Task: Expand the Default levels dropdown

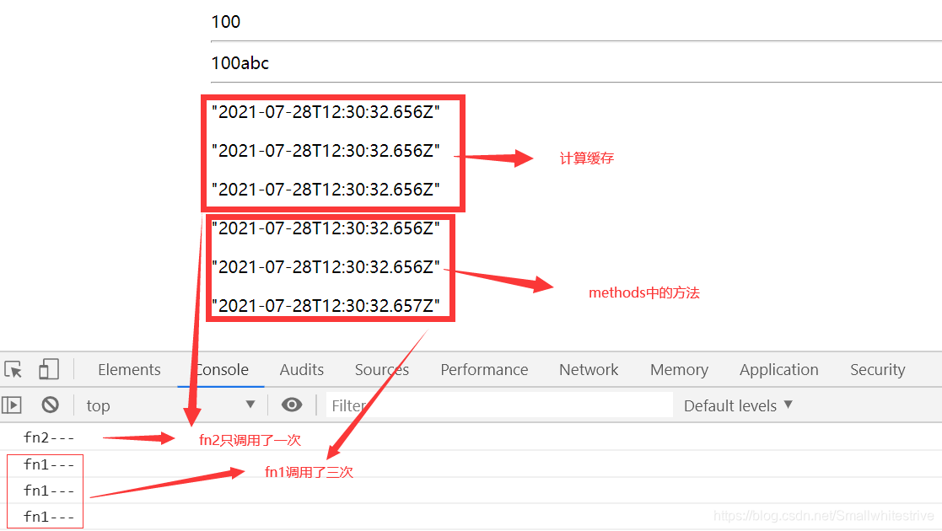Action: (x=739, y=406)
